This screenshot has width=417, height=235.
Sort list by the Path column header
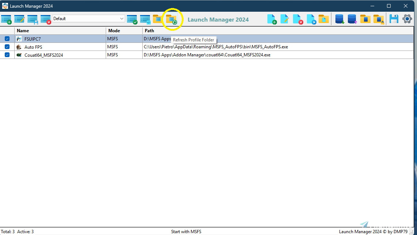point(278,31)
